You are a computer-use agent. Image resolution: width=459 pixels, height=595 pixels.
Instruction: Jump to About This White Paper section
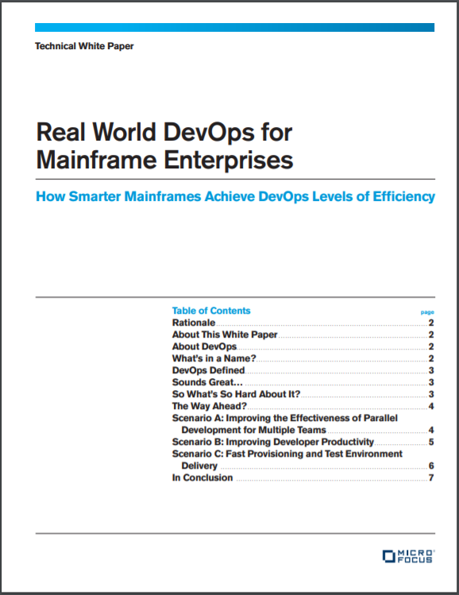coord(303,334)
